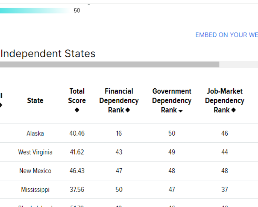
Task: Select the Alaska state name cell
Action: coord(35,134)
